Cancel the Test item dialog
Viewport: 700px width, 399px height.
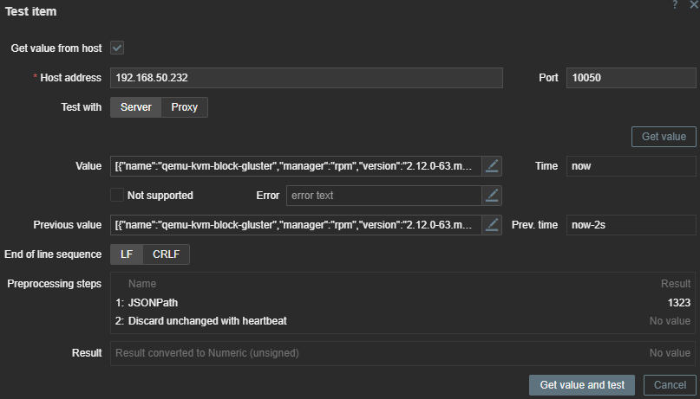(670, 385)
